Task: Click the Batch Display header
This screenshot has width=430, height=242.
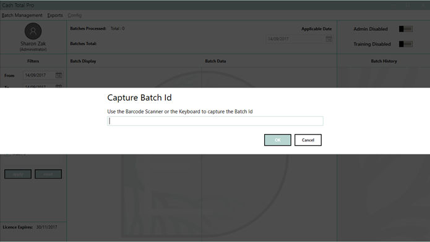Action: pyautogui.click(x=83, y=61)
